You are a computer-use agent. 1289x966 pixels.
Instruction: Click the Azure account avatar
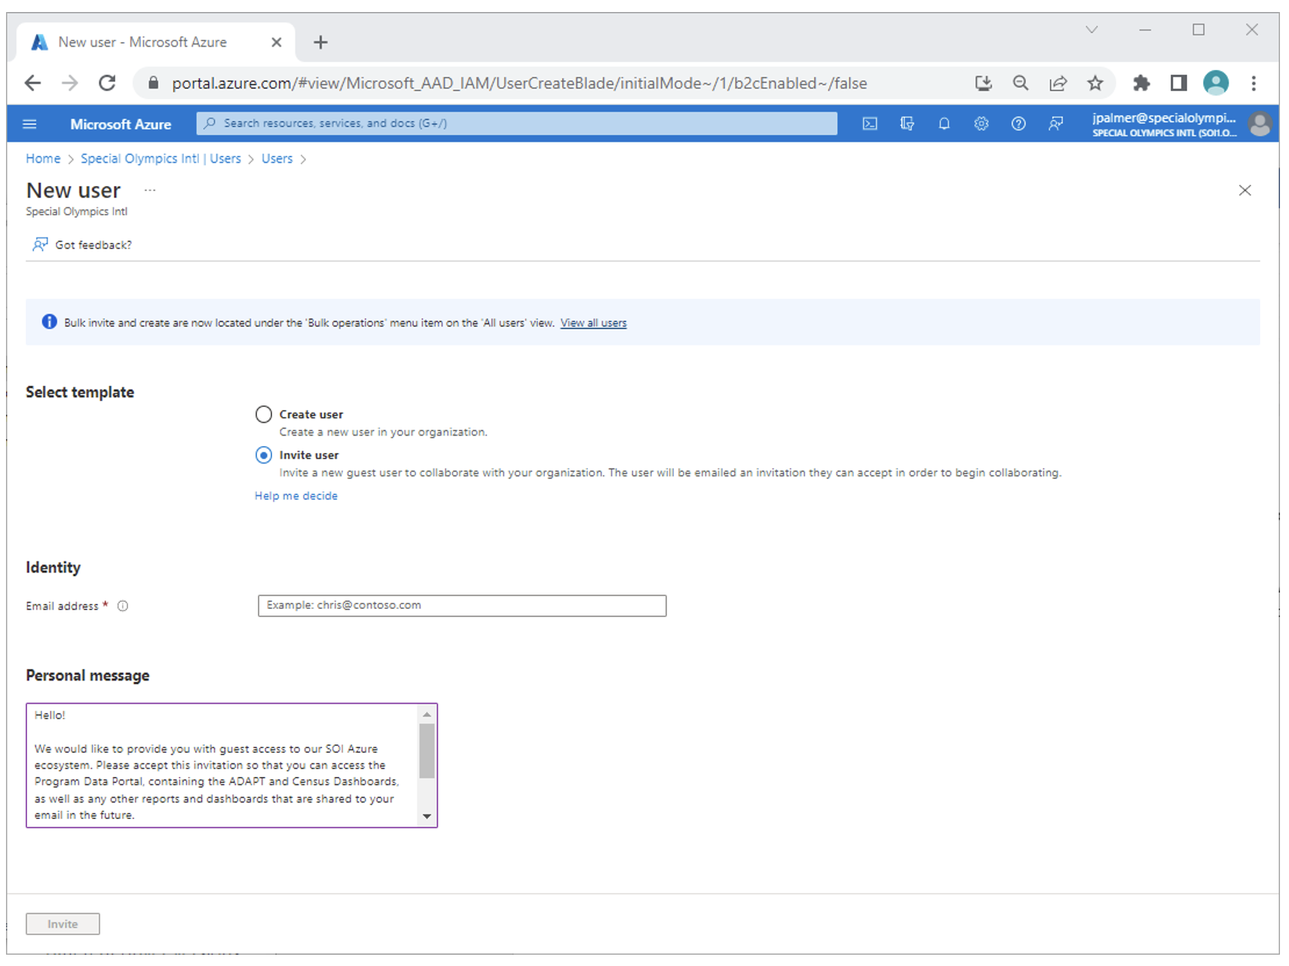pos(1260,124)
